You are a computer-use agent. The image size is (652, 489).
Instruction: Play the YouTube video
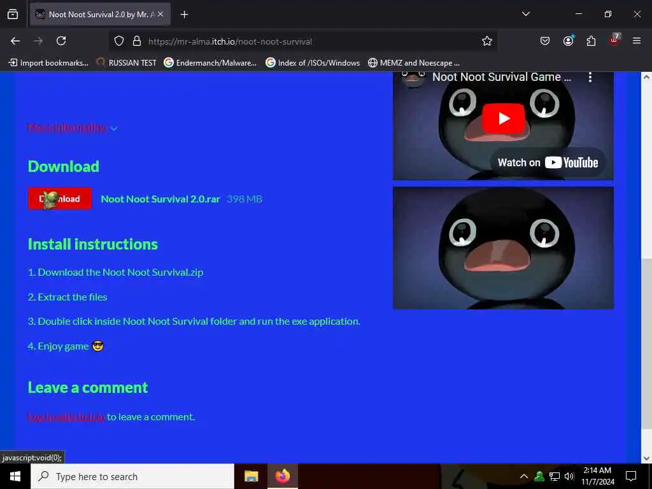[x=503, y=118]
